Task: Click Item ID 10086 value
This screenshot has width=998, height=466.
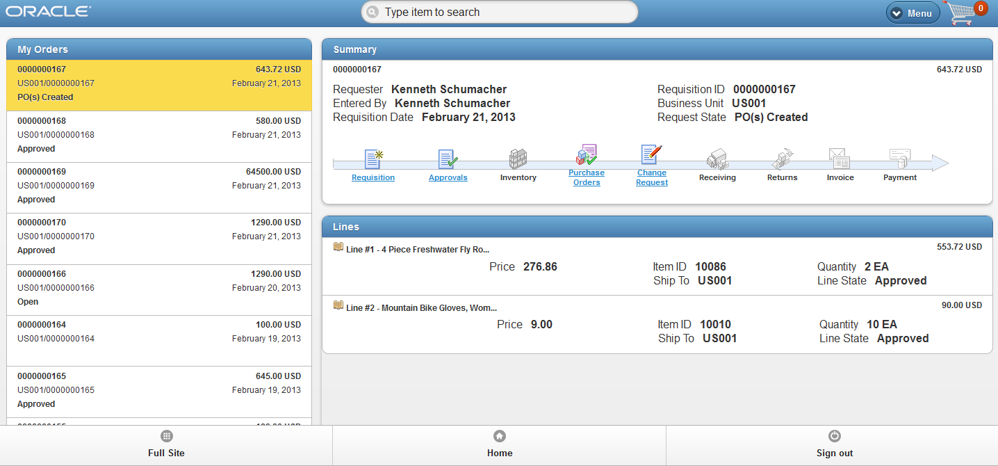Action: point(710,267)
